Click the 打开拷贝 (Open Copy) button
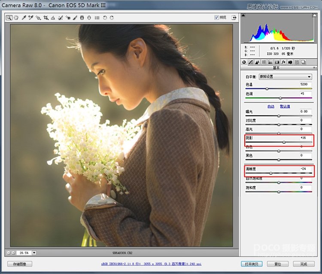Screen dimensions: 322x274 click(251, 264)
